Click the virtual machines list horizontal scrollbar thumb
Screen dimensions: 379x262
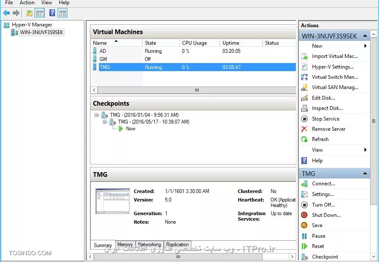197,90
